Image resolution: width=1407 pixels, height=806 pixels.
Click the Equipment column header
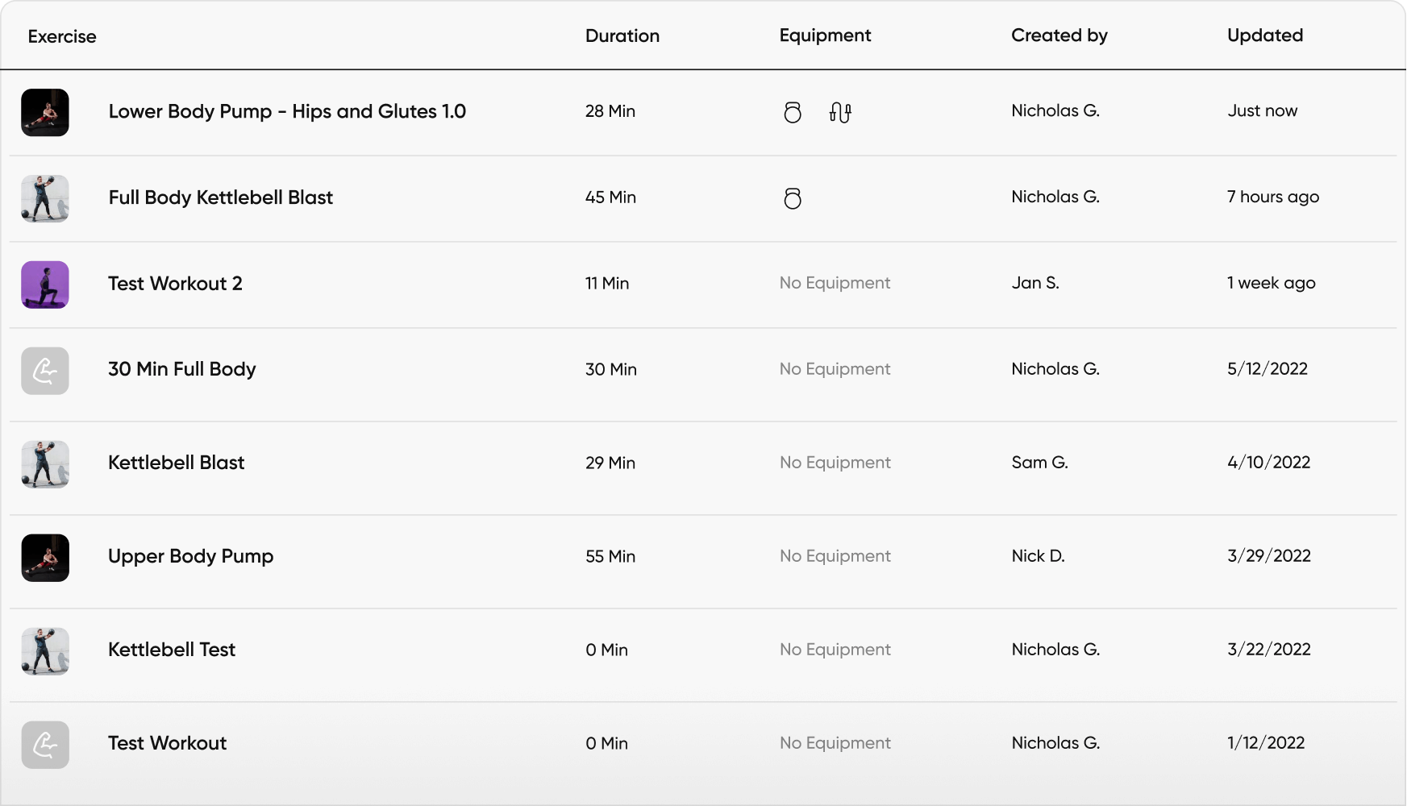point(825,35)
